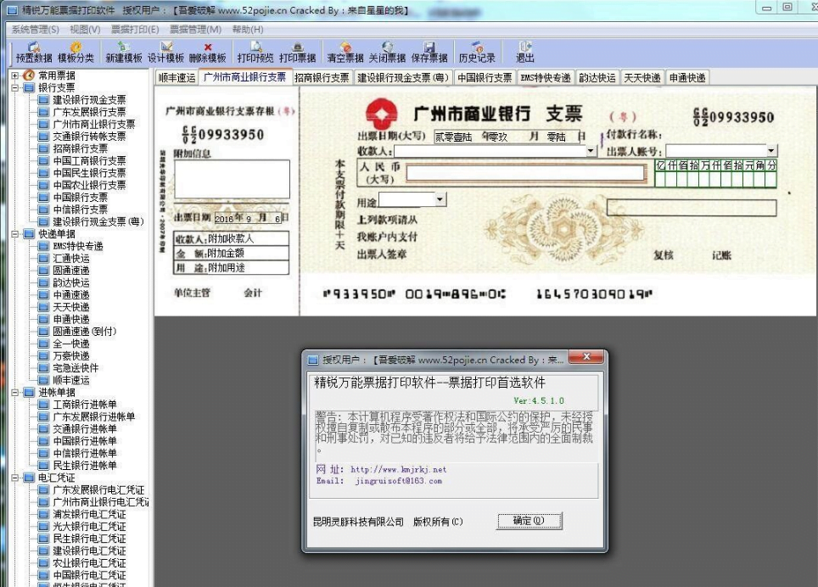Open the 用途 dropdown arrow

click(440, 199)
